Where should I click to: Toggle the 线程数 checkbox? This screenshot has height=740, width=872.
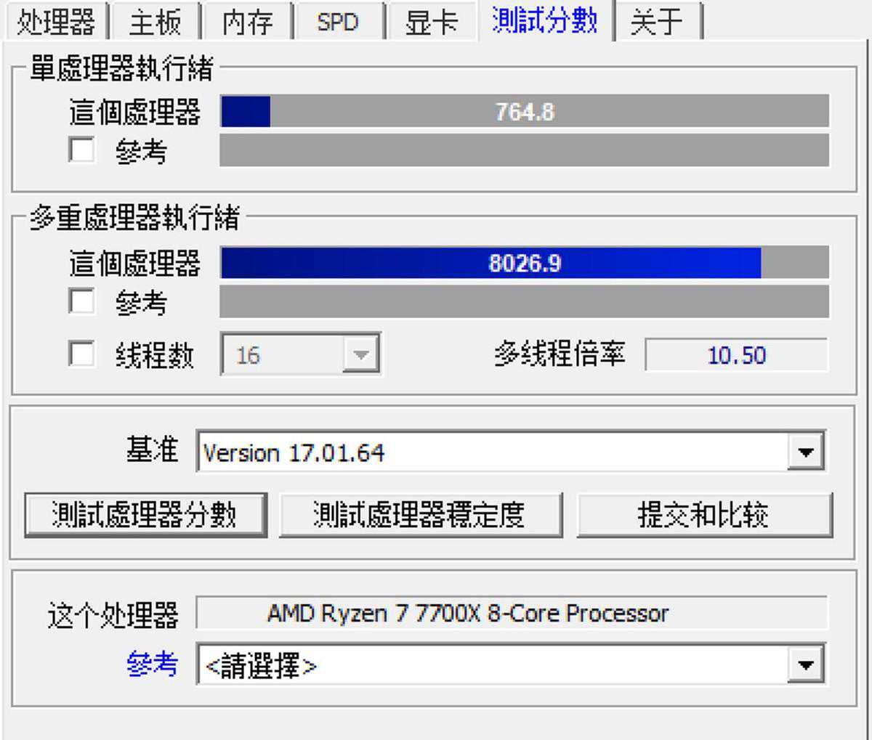81,354
